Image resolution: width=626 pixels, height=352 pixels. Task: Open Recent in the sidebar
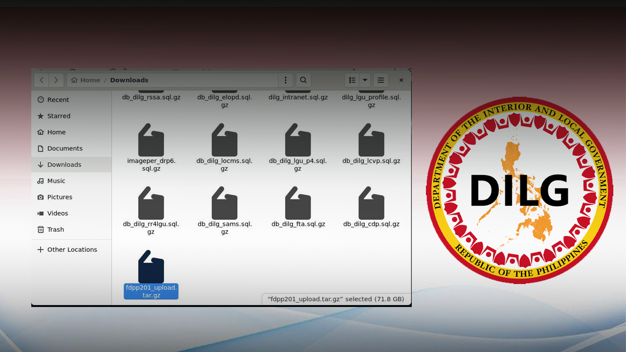(x=71, y=100)
